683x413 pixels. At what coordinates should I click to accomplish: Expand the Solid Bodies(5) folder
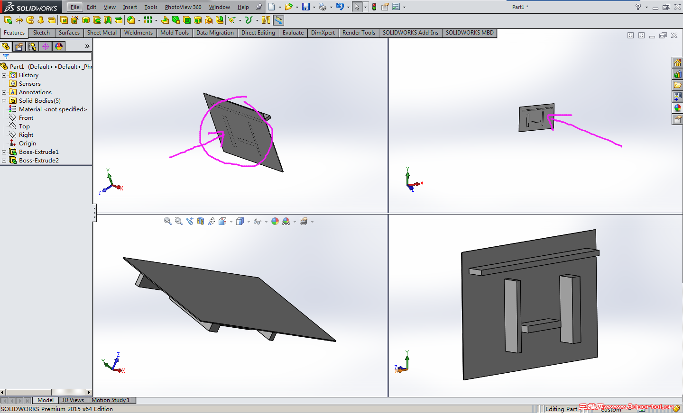point(4,101)
